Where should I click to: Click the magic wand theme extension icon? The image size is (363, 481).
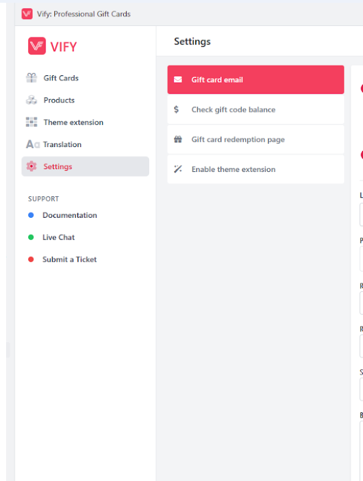(x=178, y=169)
